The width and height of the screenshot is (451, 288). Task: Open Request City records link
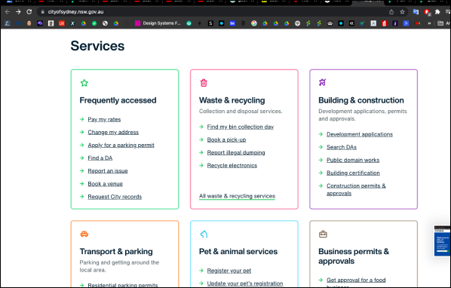(115, 197)
